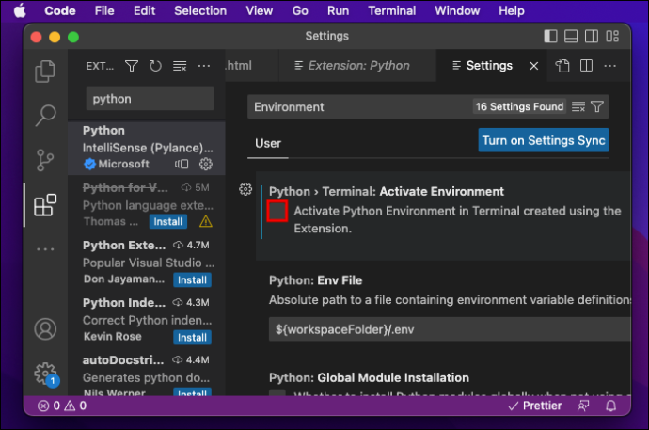Click the feedback icon in status bar

[583, 406]
